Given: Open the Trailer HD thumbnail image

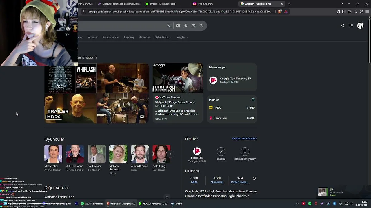Looking at the screenshot, I should (x=70, y=108).
